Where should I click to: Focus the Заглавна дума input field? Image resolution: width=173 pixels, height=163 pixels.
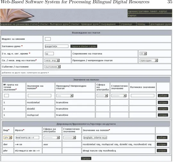point(57,46)
